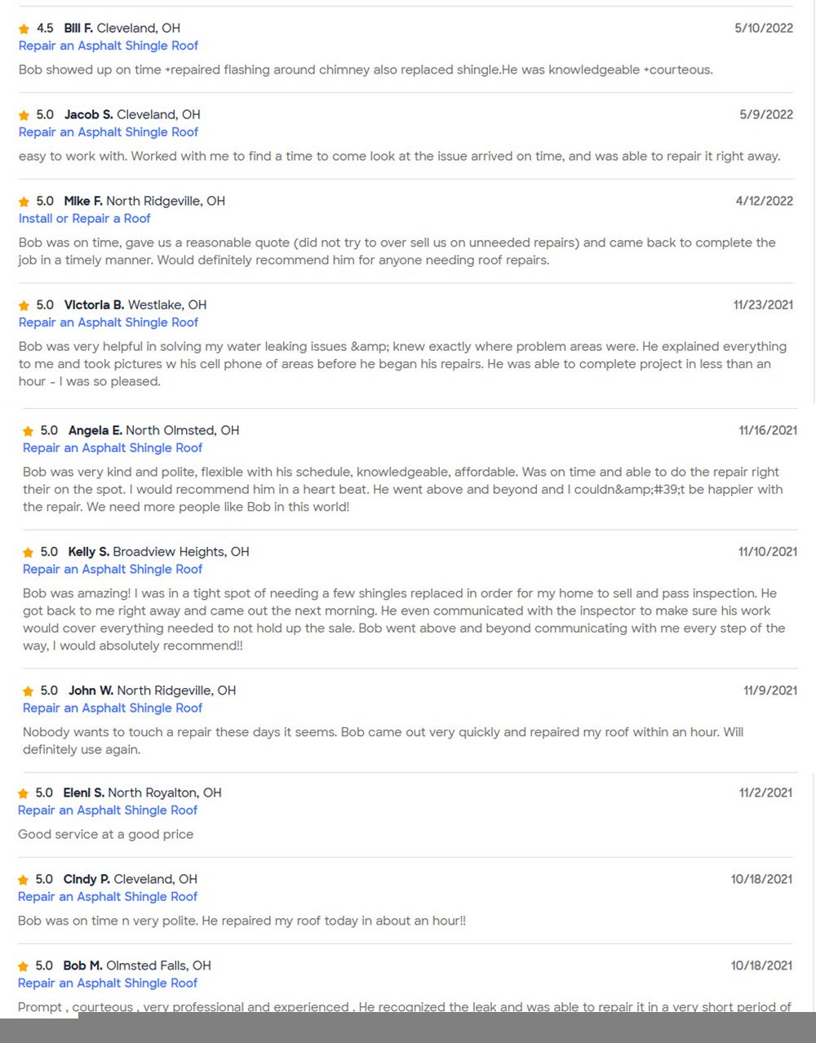
Task: Open Bill F.'s Repair an Asphalt Shingle Roof link
Action: (109, 46)
